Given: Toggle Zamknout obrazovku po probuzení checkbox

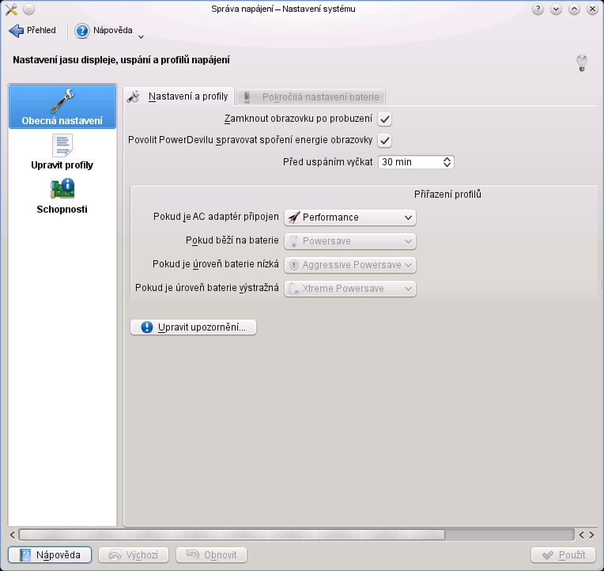Looking at the screenshot, I should (384, 119).
